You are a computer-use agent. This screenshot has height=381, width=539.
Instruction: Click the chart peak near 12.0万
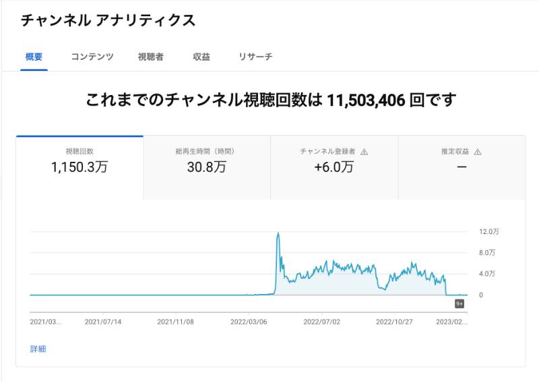coord(278,234)
